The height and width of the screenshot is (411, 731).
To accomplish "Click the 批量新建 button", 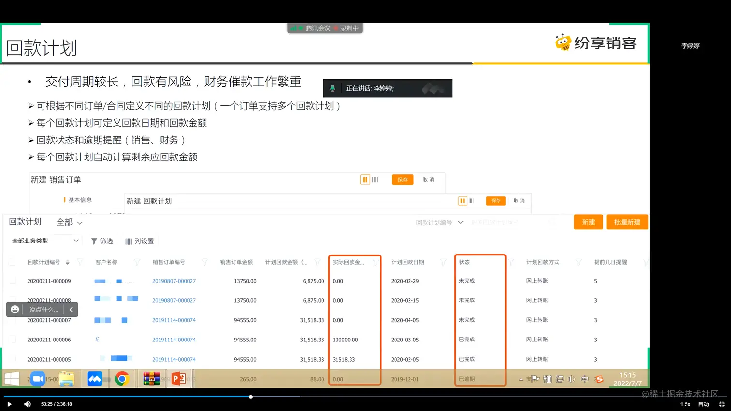I will [x=627, y=222].
